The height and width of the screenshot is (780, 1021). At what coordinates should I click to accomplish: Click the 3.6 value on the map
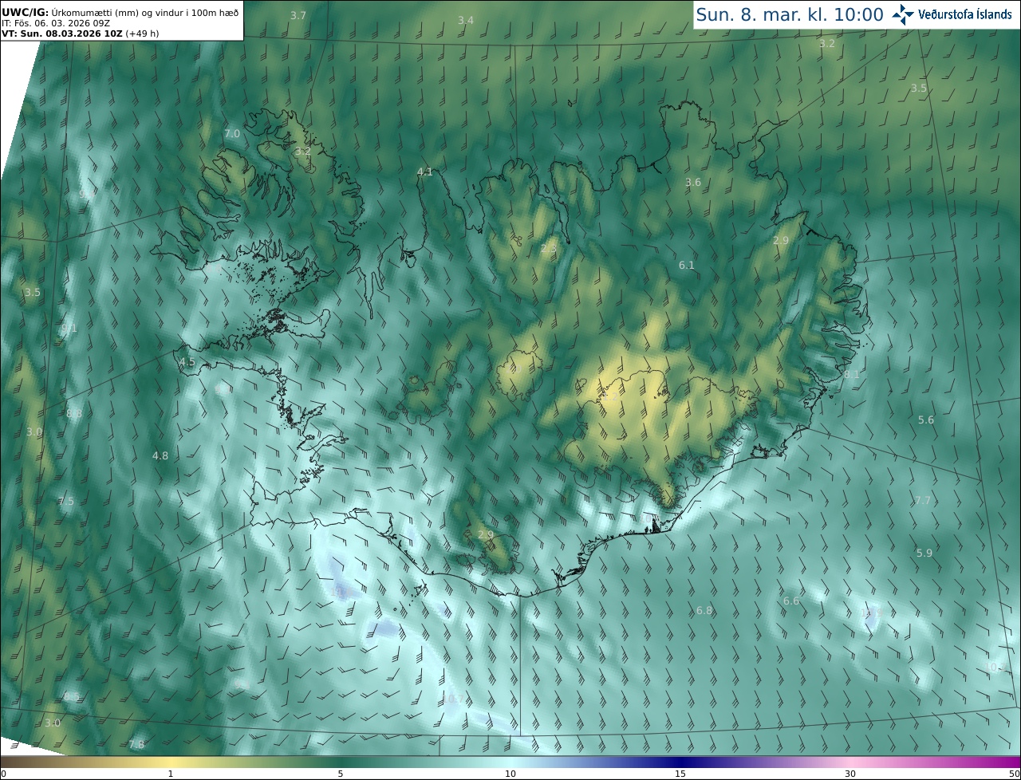[x=693, y=183]
